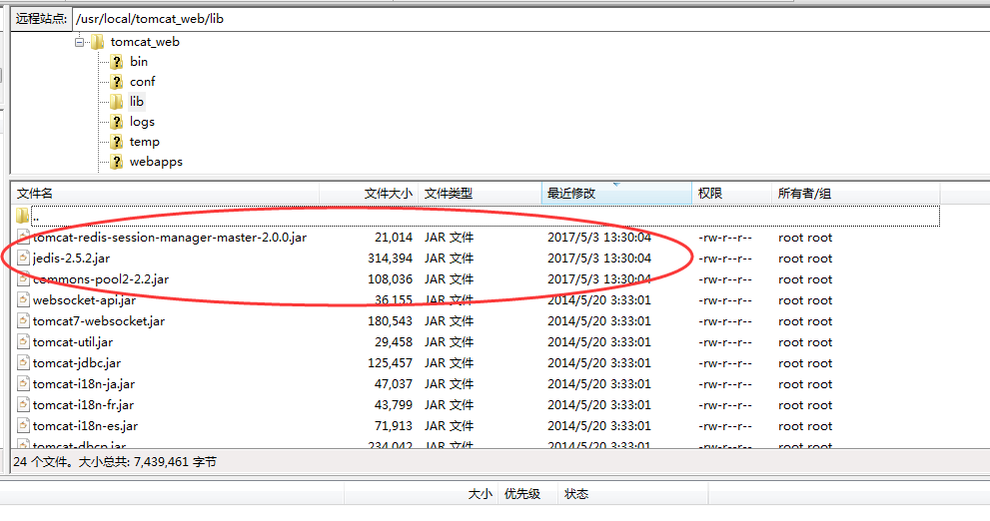Select websocket-api.jar file name
The height and width of the screenshot is (521, 990).
(84, 300)
